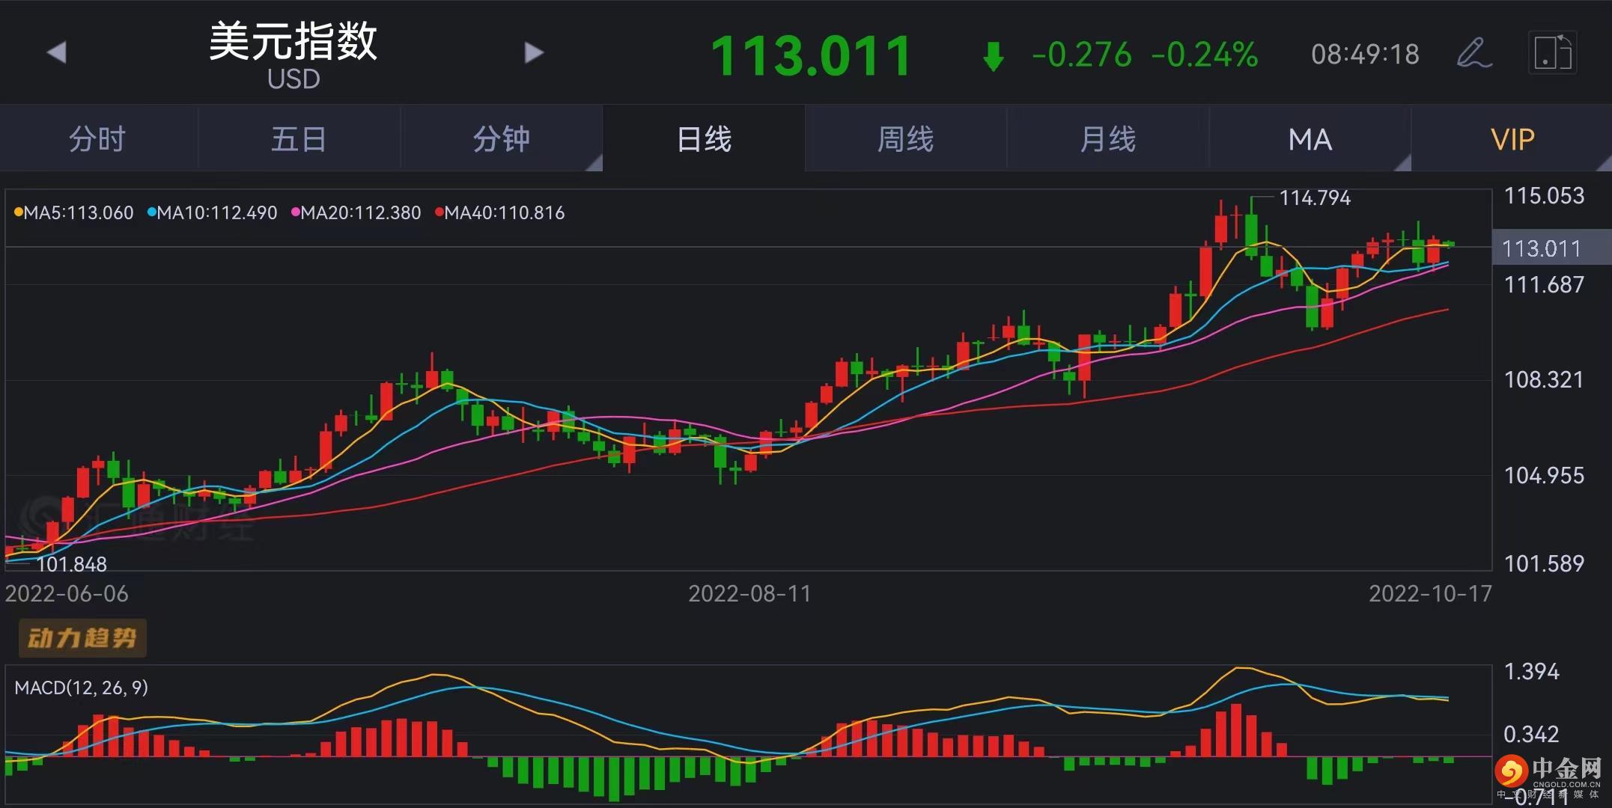Click the 104.955 price axis label
Image resolution: width=1612 pixels, height=808 pixels.
tap(1544, 475)
